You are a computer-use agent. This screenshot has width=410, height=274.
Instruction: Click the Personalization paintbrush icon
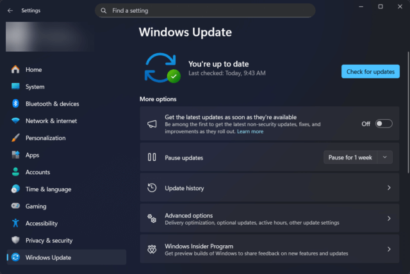tap(15, 138)
